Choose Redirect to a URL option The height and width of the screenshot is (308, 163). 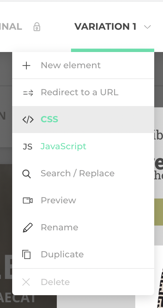point(83,93)
